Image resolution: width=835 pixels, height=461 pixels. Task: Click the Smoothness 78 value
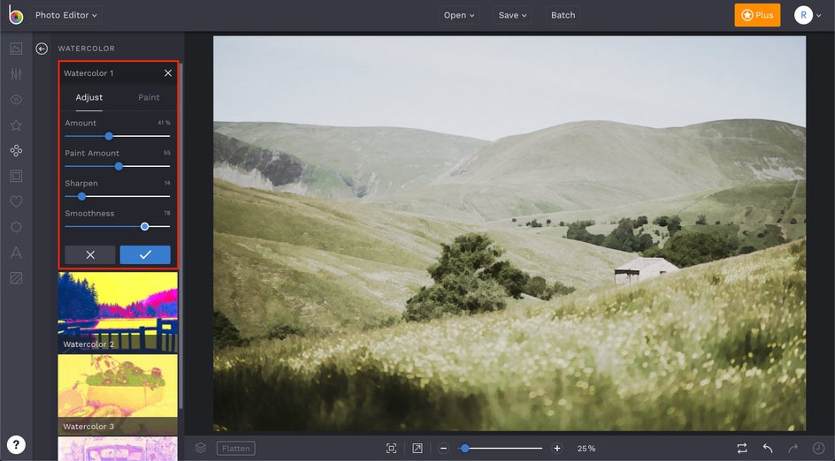point(166,213)
